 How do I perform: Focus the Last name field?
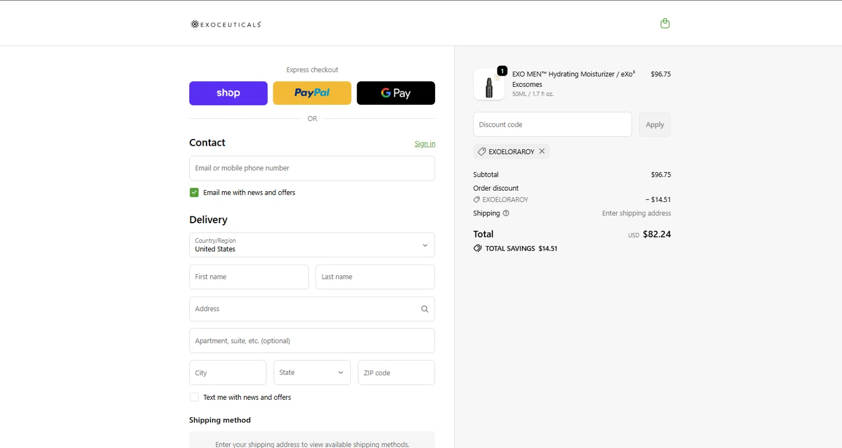pyautogui.click(x=375, y=277)
